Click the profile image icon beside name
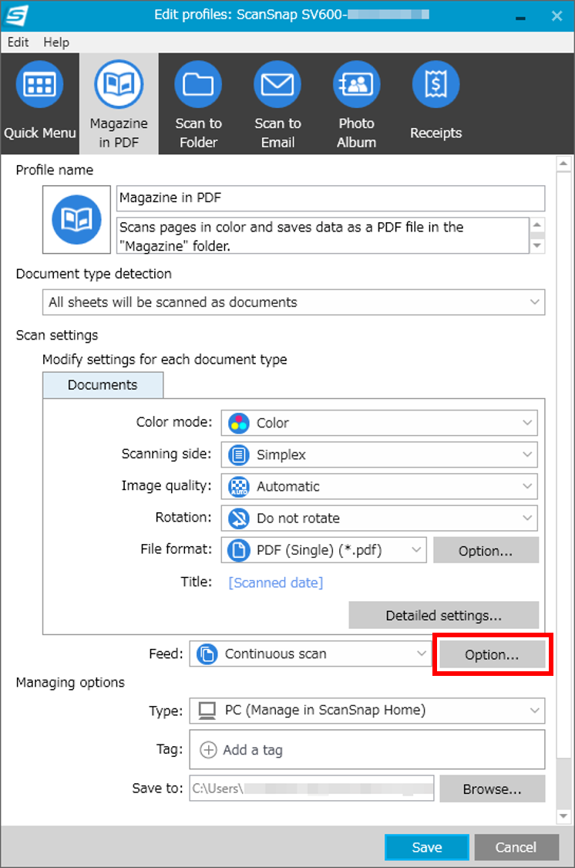Viewport: 575px width, 868px height. (76, 220)
